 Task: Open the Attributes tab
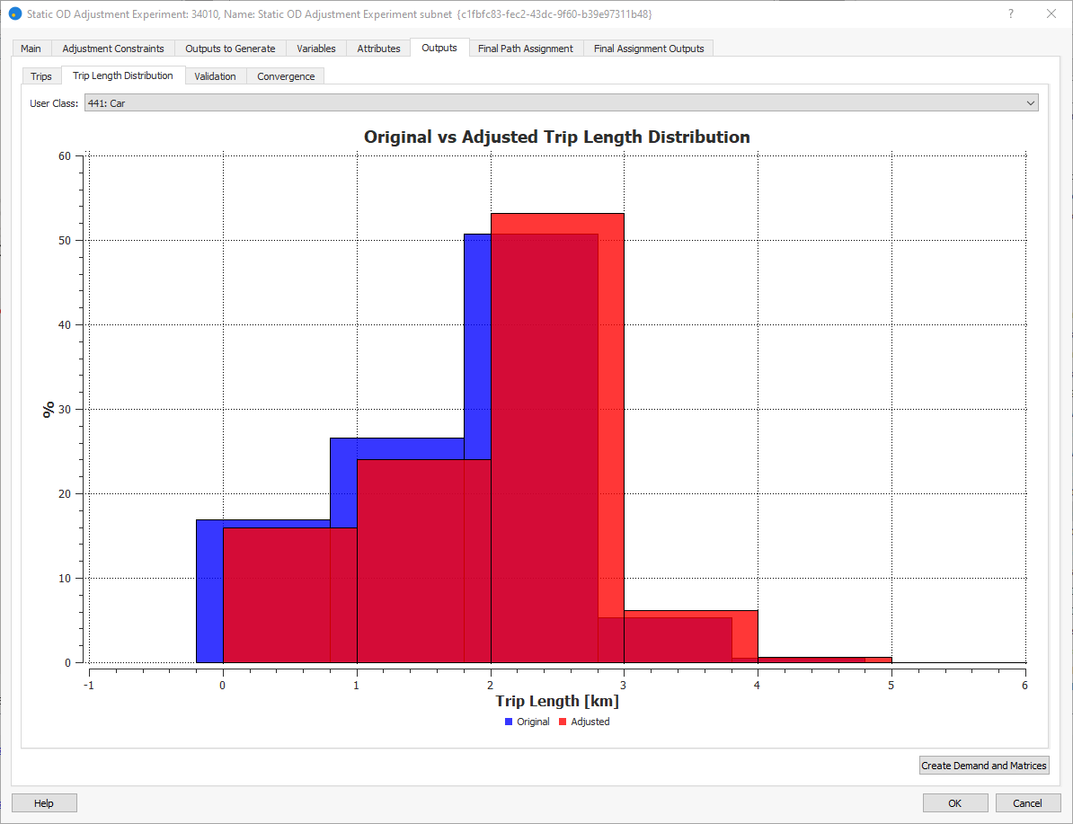[378, 49]
